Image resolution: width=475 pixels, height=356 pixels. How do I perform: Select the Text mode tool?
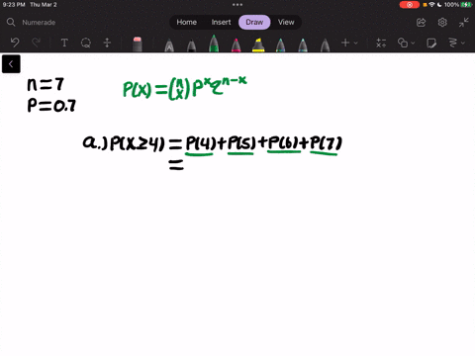[x=64, y=43]
